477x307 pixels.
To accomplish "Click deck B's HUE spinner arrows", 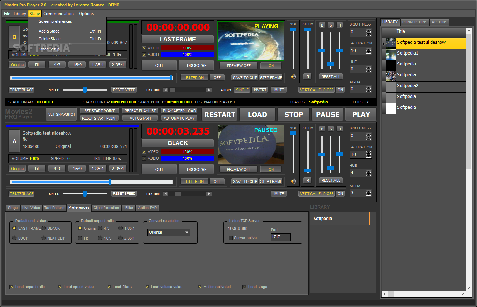I will point(368,69).
